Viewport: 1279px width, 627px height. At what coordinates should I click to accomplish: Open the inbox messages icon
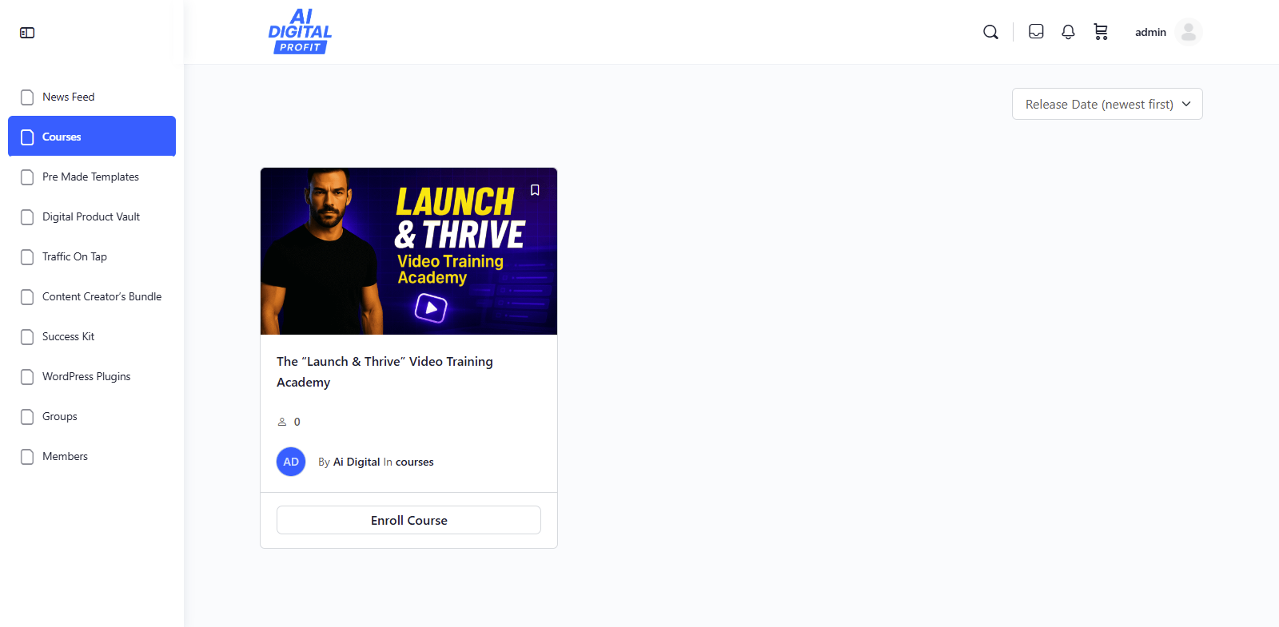point(1036,32)
